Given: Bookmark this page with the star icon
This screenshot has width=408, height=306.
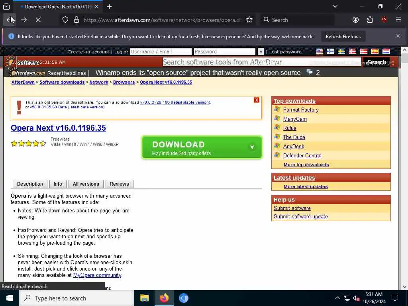Looking at the screenshot, I should click(249, 20).
